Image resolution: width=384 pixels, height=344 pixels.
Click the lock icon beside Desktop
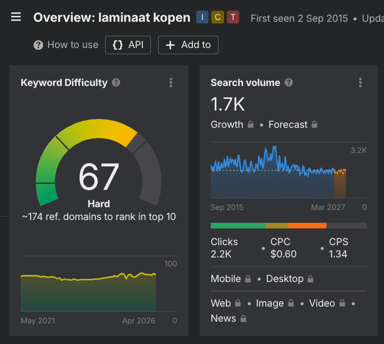(x=311, y=279)
